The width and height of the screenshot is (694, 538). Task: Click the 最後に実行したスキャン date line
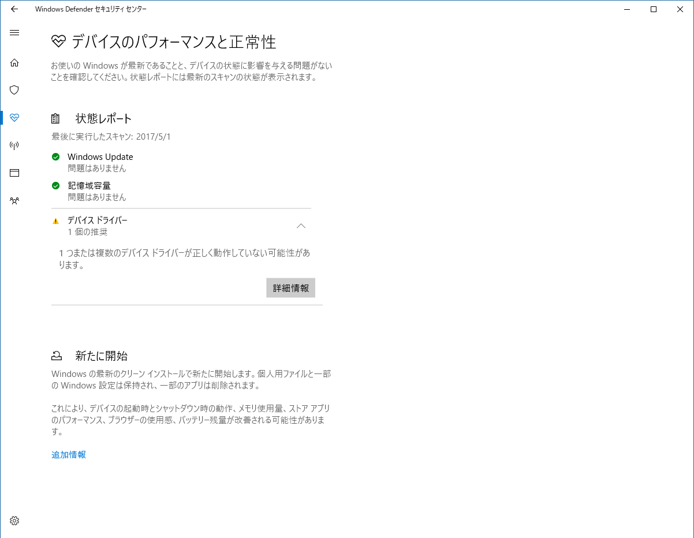[x=111, y=137]
